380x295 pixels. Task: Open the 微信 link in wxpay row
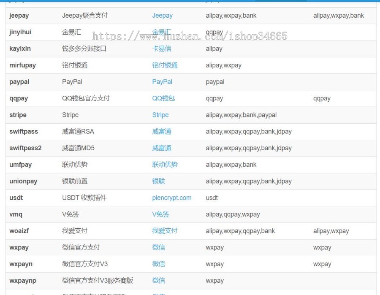[x=158, y=248]
